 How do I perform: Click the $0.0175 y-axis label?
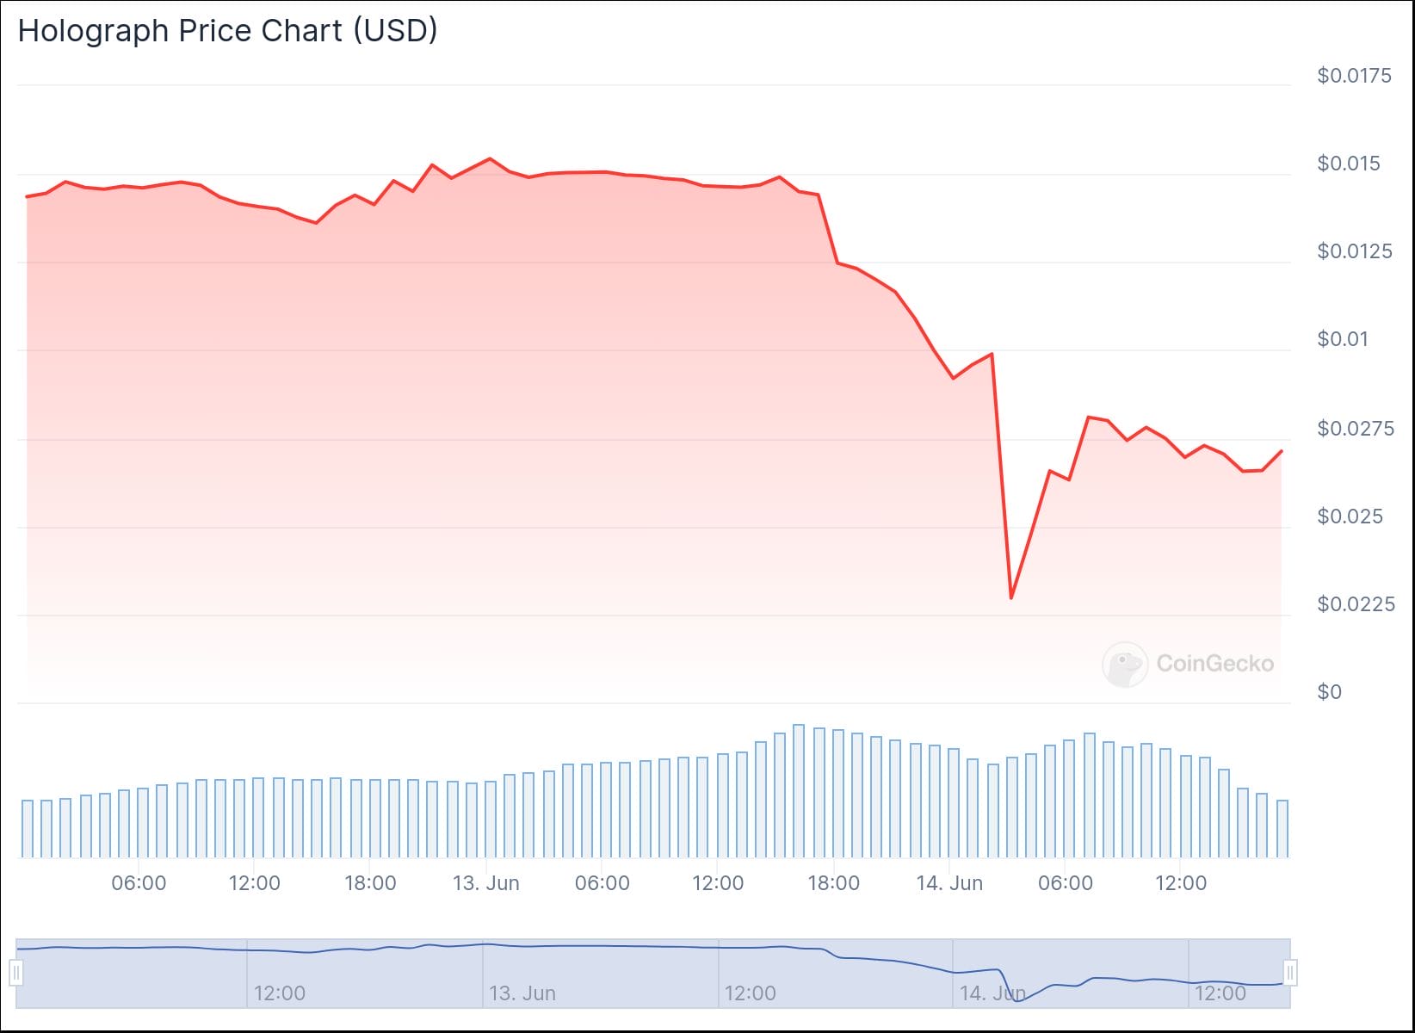(x=1354, y=76)
